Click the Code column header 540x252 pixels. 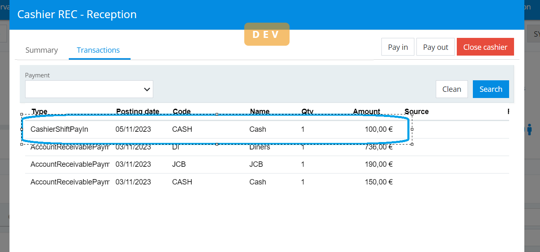tap(182, 112)
